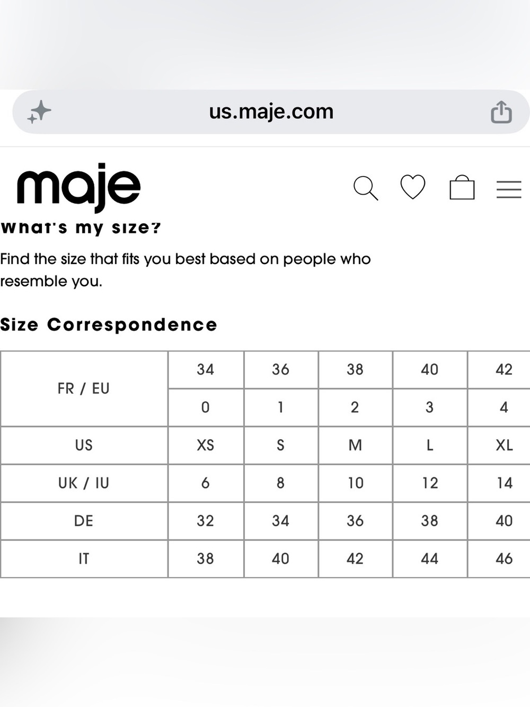Tap the share icon in address bar
The height and width of the screenshot is (707, 530).
click(501, 111)
